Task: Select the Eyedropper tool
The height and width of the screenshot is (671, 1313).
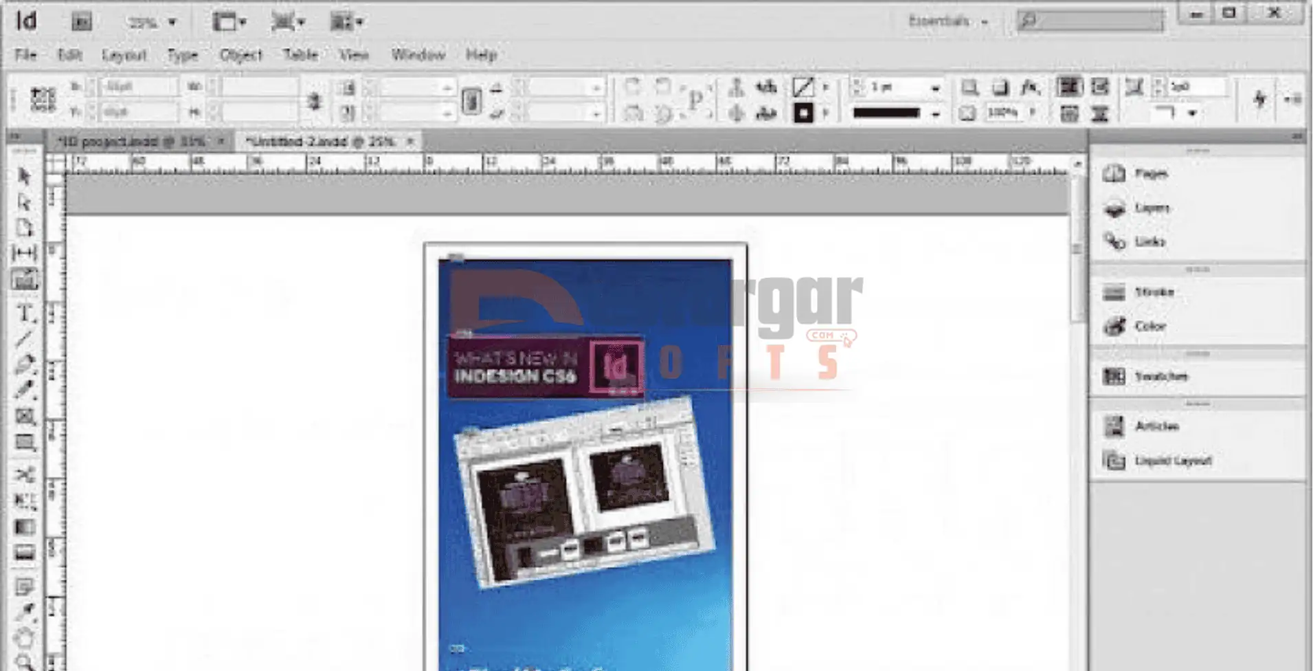Action: click(x=25, y=612)
